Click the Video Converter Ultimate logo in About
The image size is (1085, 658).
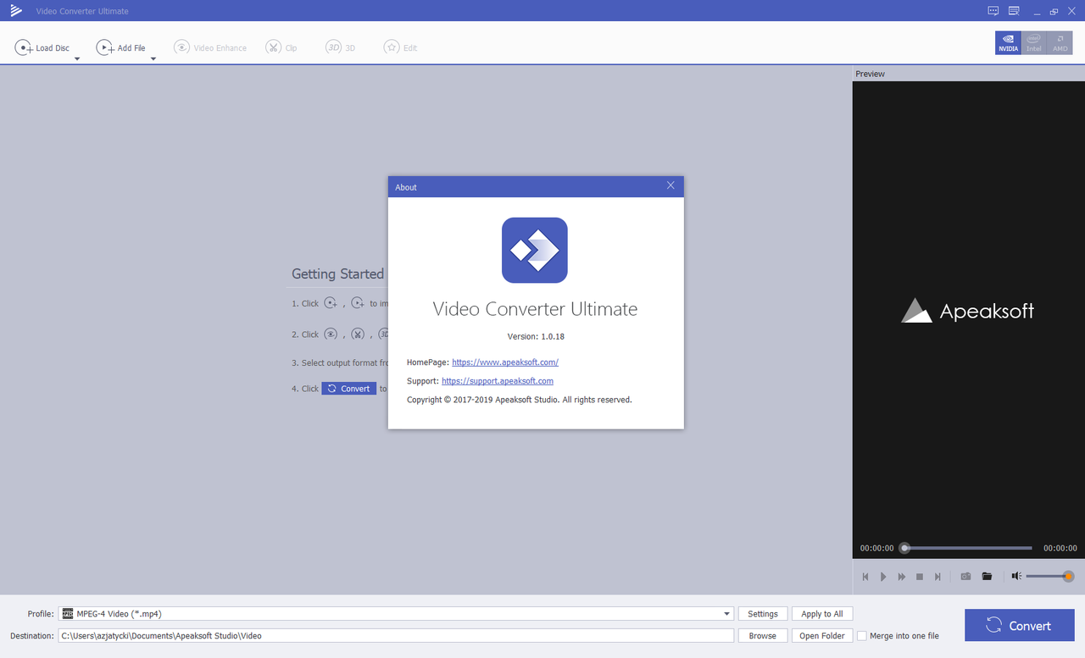pos(535,250)
